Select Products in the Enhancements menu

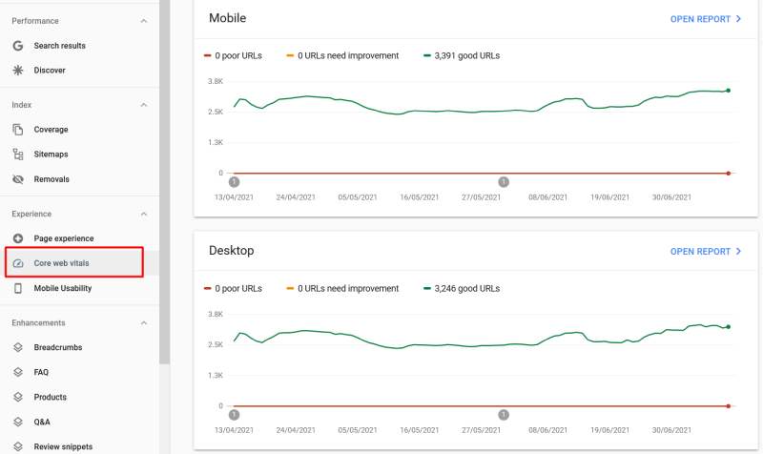pos(50,397)
